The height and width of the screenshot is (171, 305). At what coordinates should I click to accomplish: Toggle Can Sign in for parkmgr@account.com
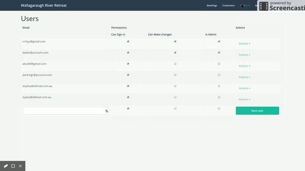click(128, 75)
